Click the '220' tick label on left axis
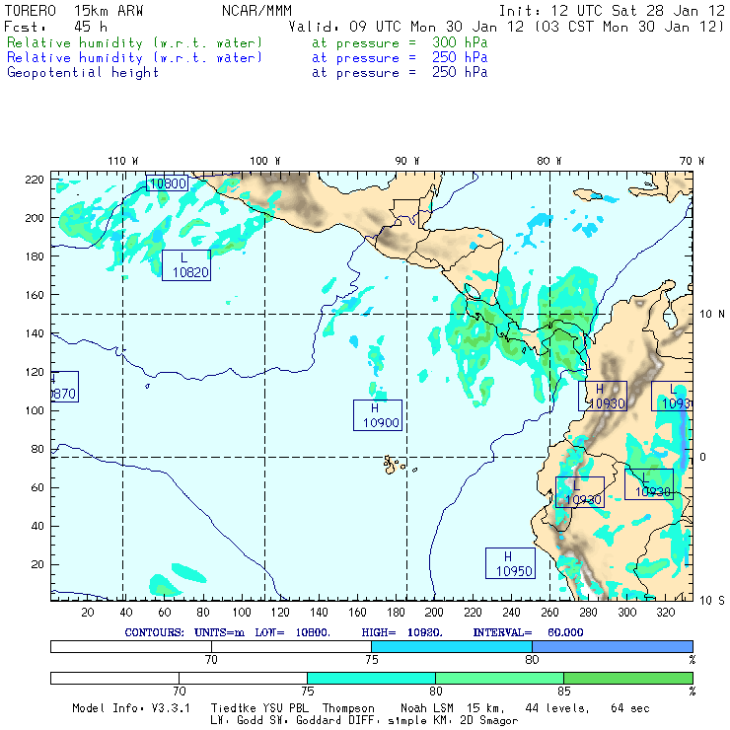The height and width of the screenshot is (730, 730). point(35,180)
